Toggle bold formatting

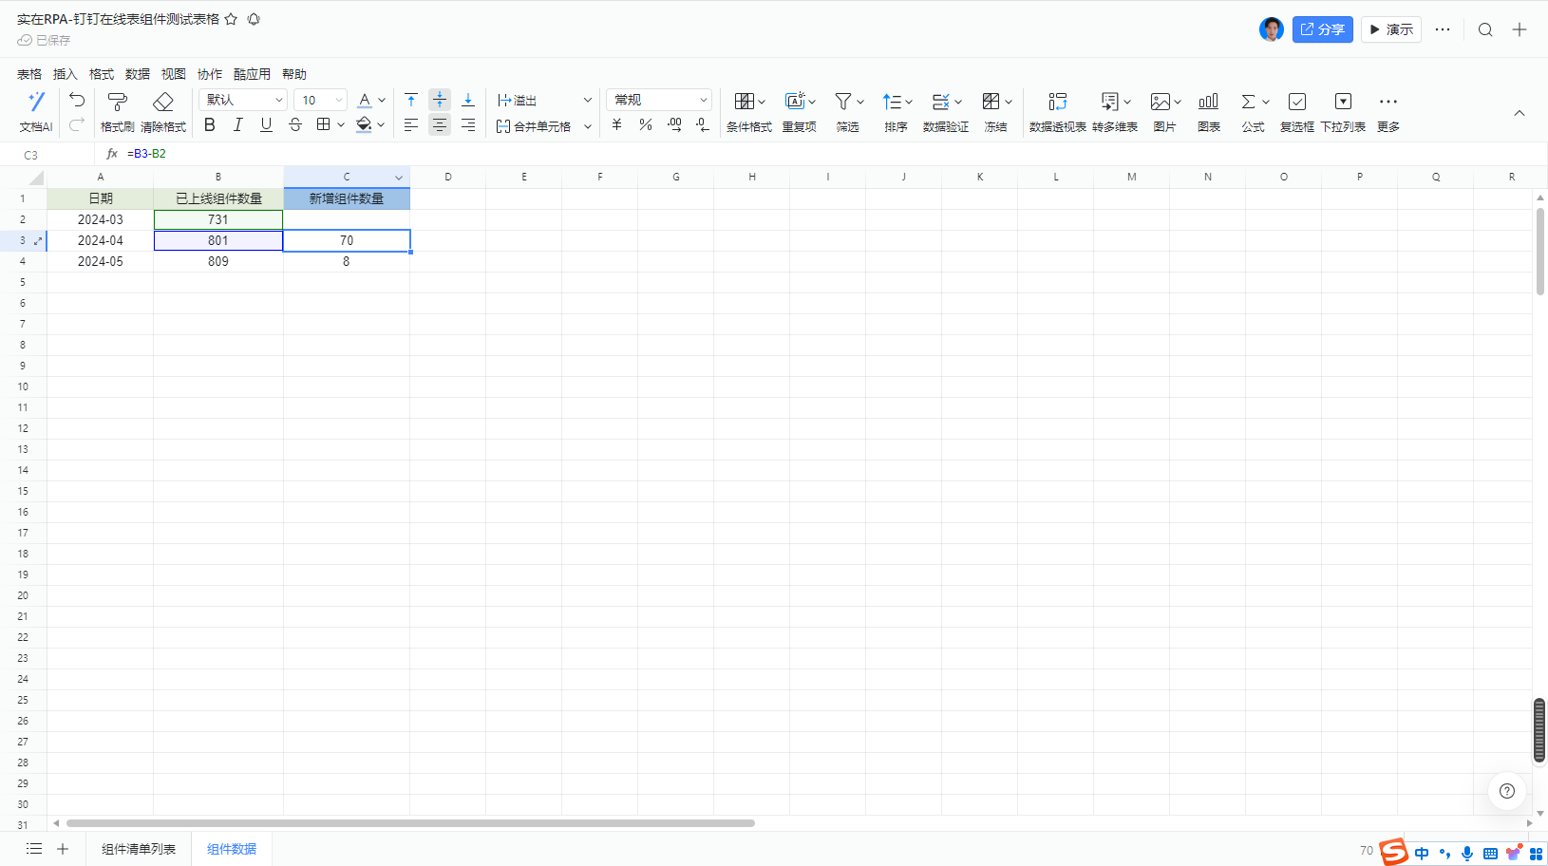click(x=210, y=124)
